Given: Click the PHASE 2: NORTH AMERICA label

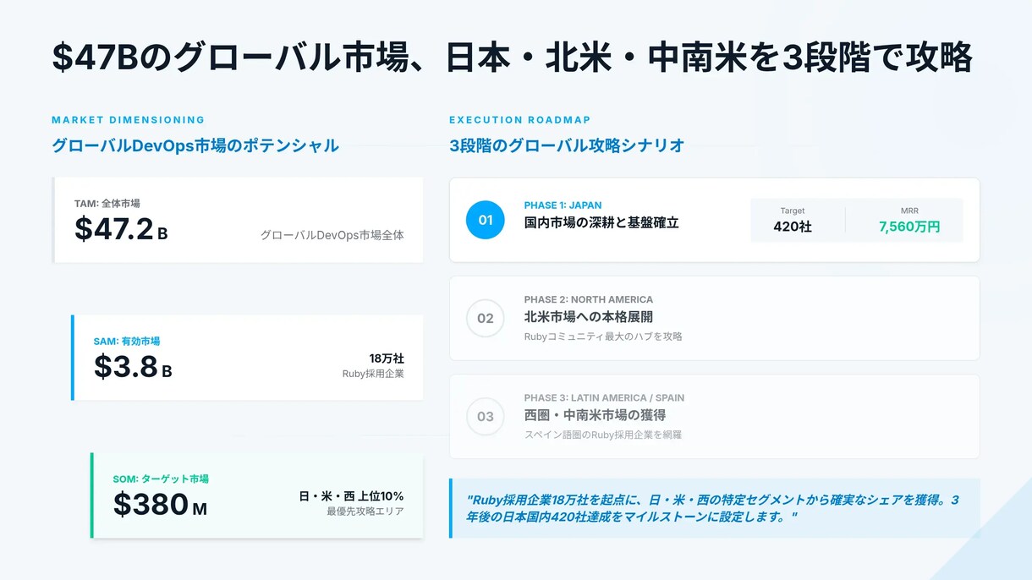Looking at the screenshot, I should [589, 299].
